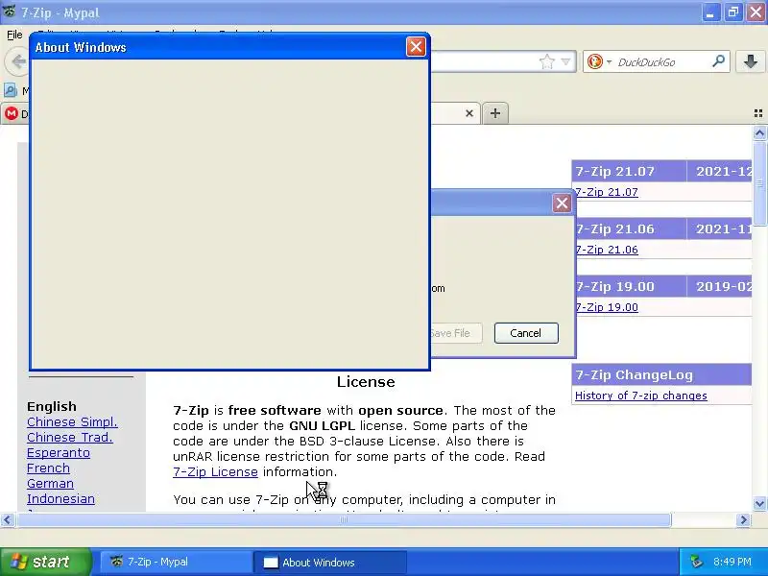This screenshot has width=768, height=576.
Task: Click the horizontal scrollbar left arrow
Action: (7, 519)
